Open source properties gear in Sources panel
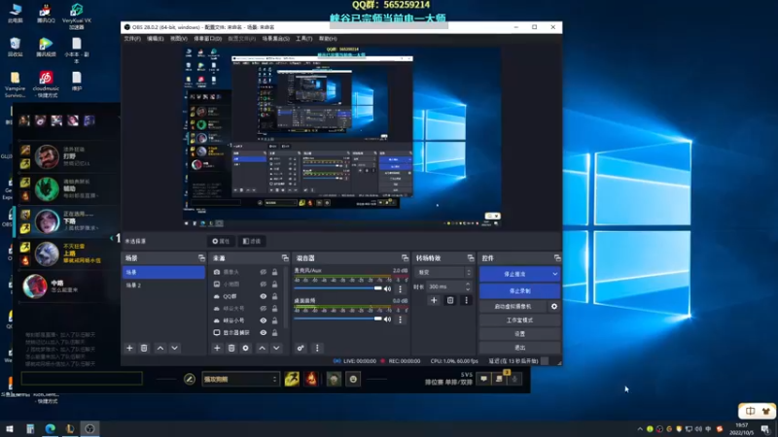 (246, 349)
